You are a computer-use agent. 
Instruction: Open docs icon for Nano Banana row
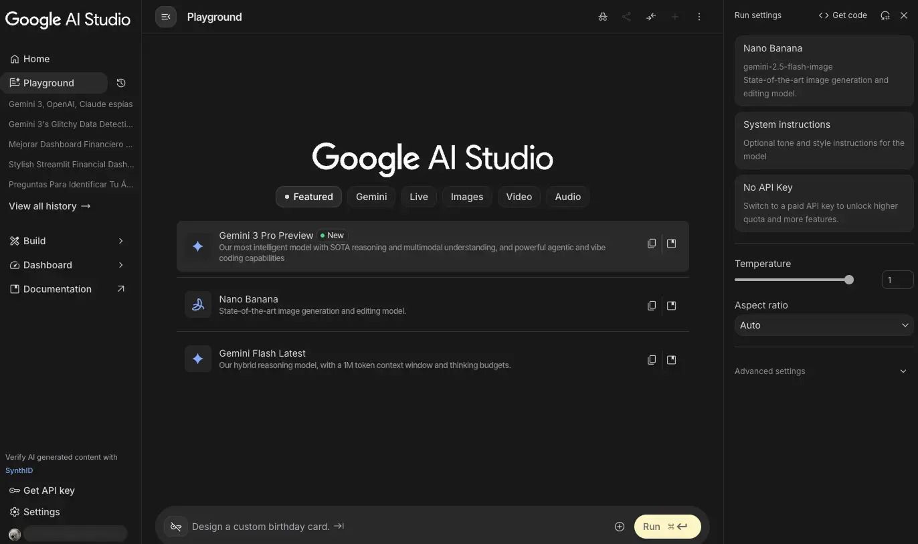click(x=672, y=306)
